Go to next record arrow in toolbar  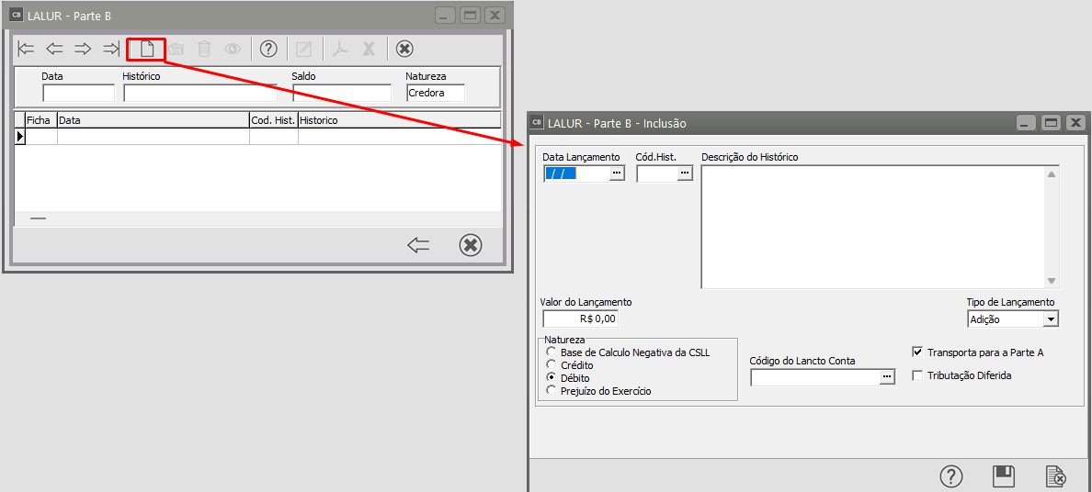point(84,49)
